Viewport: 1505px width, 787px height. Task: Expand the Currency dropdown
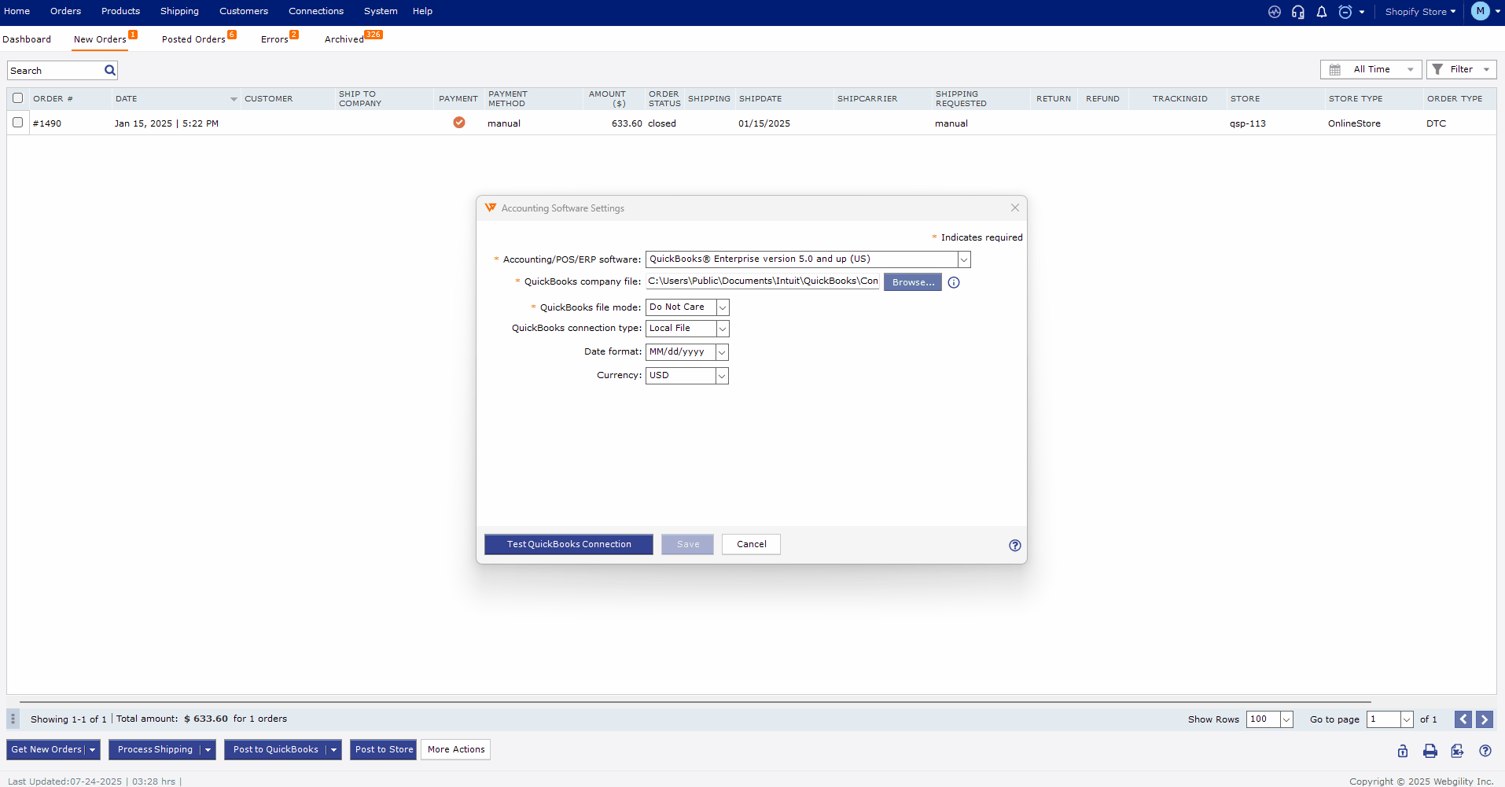click(722, 376)
